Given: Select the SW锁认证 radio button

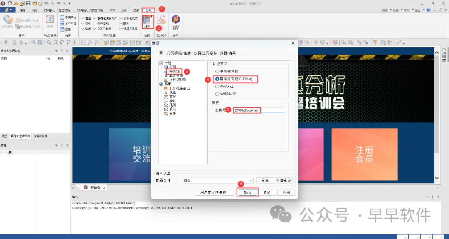Looking at the screenshot, I should 217,94.
